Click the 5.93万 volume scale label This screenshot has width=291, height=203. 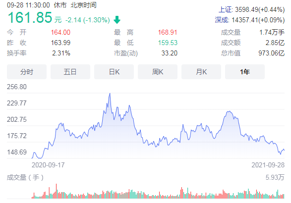pyautogui.click(x=275, y=177)
